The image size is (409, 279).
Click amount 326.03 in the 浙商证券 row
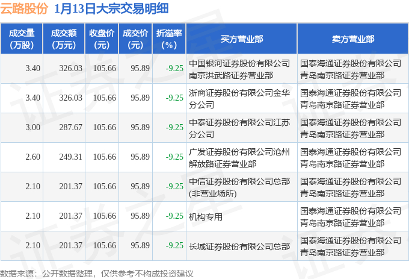pos(71,98)
